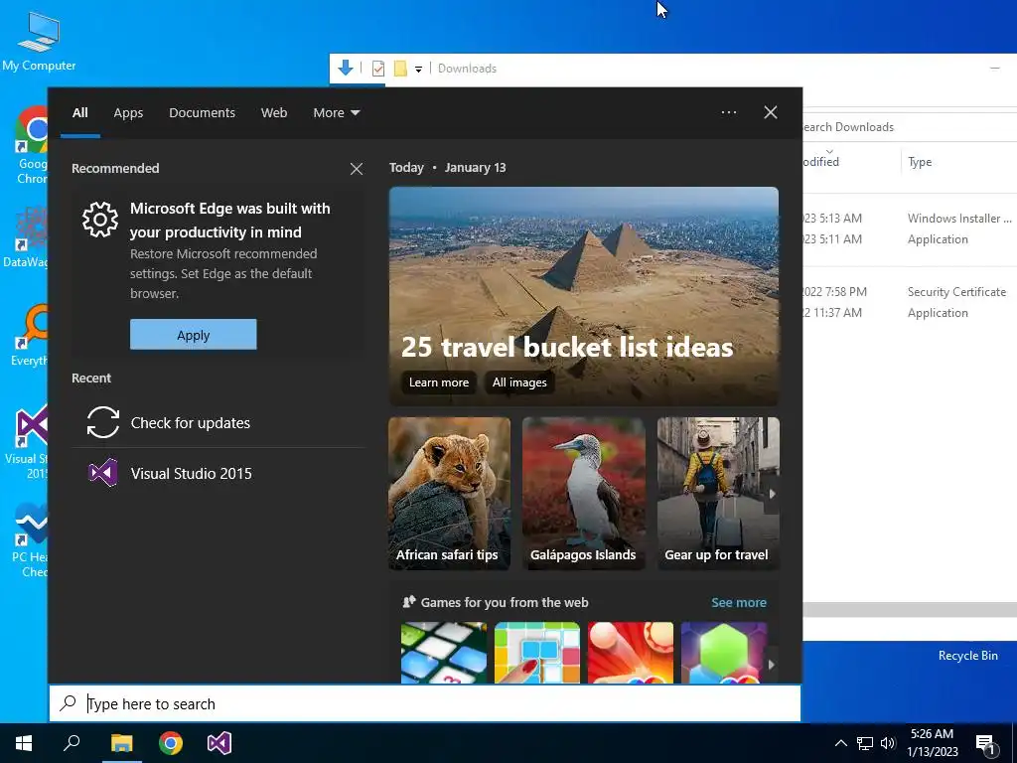Image resolution: width=1017 pixels, height=763 pixels.
Task: Open the Galápagos Islands card
Action: click(584, 494)
